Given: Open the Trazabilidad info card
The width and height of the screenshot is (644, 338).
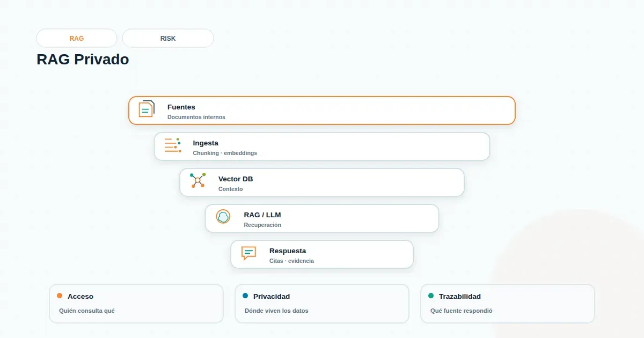Looking at the screenshot, I should point(508,304).
